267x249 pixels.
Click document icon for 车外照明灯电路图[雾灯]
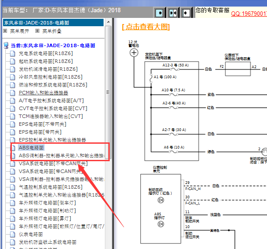pos(12,218)
